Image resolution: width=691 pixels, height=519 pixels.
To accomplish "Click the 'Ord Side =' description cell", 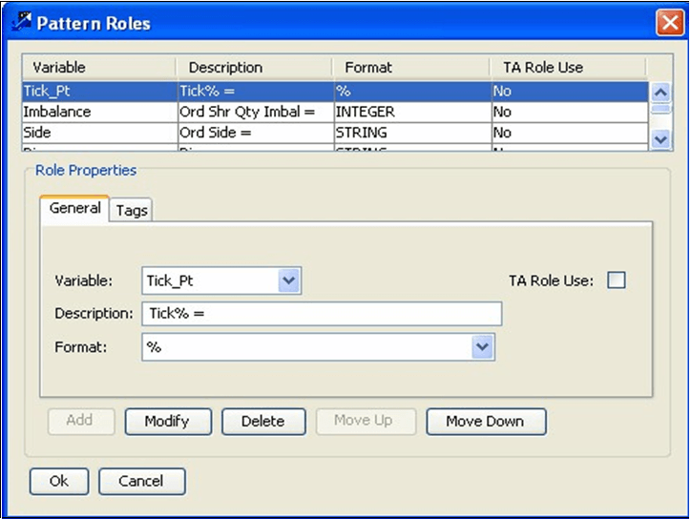I will pos(256,133).
